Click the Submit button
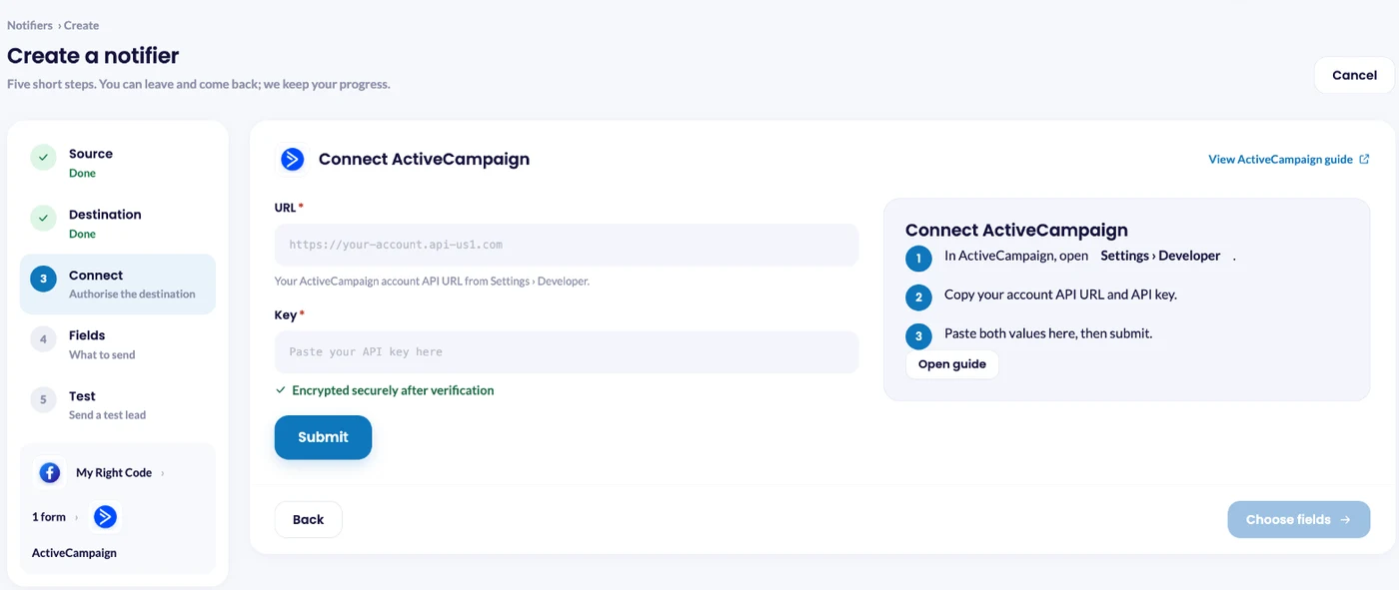The image size is (1399, 590). 323,437
